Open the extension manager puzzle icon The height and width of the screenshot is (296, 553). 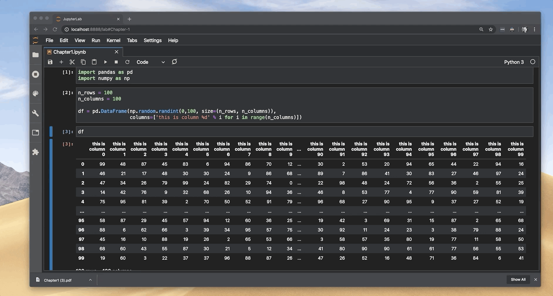[x=36, y=152]
